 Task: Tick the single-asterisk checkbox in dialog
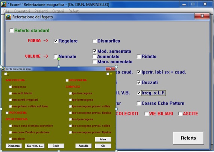pyautogui.click(x=6, y=74)
